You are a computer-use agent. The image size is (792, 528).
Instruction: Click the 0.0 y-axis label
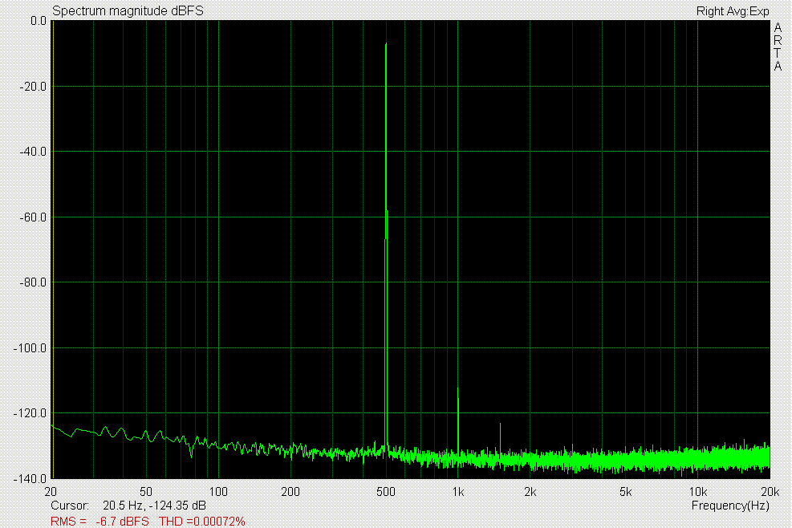pos(38,21)
